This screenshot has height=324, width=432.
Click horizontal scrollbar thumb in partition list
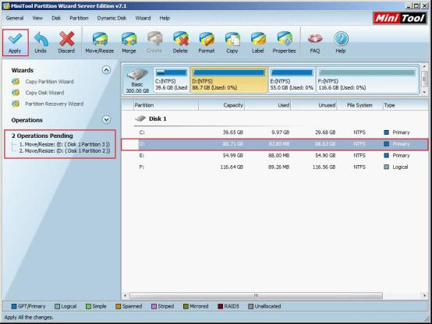pyautogui.click(x=256, y=296)
